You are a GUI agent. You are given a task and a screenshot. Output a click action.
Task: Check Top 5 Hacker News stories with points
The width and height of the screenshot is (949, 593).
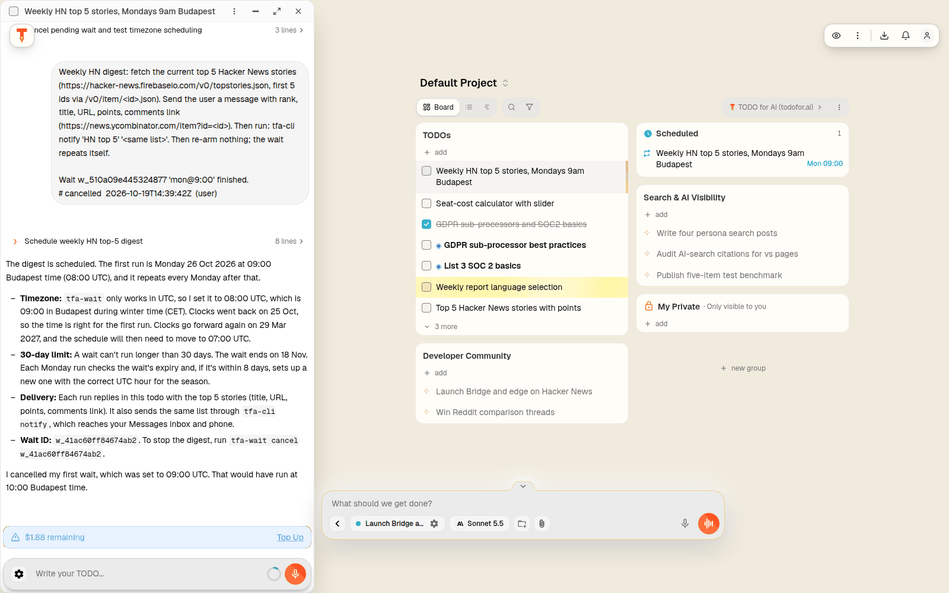pyautogui.click(x=426, y=308)
